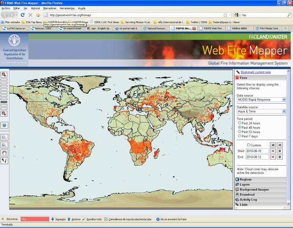Select the Past 24 hours radio button

(239, 123)
